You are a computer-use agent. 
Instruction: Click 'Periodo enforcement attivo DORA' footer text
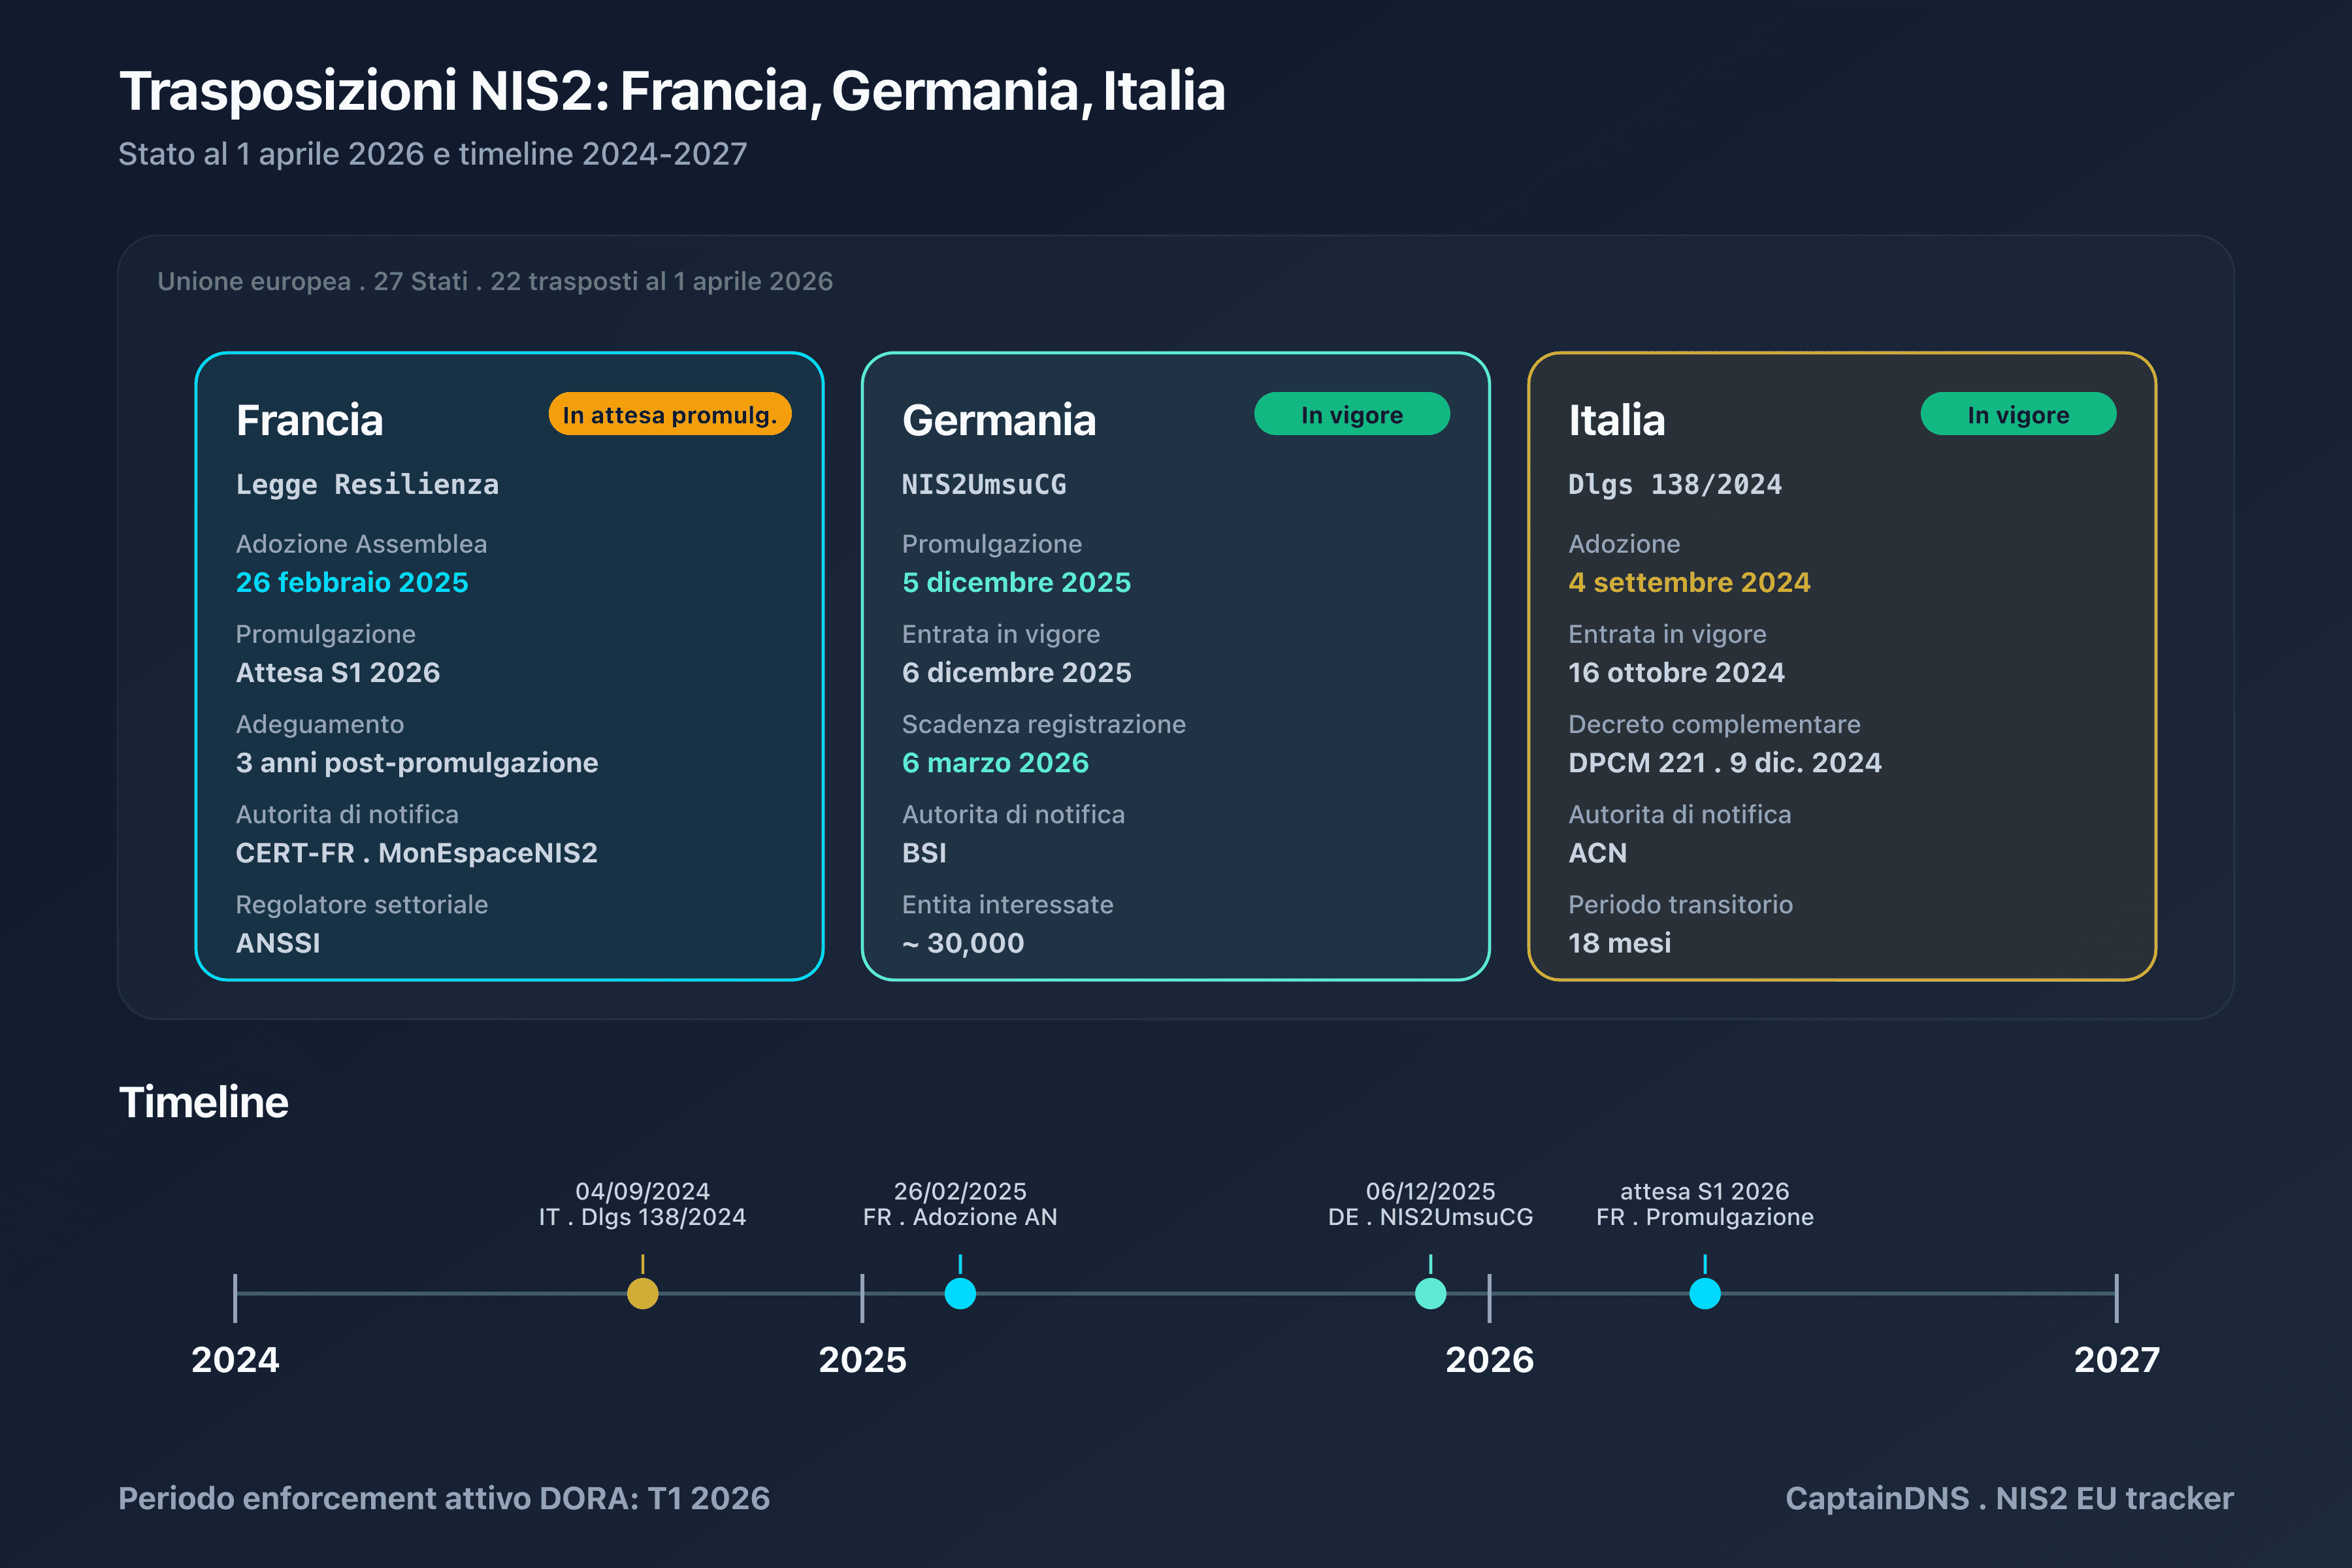(x=444, y=1498)
